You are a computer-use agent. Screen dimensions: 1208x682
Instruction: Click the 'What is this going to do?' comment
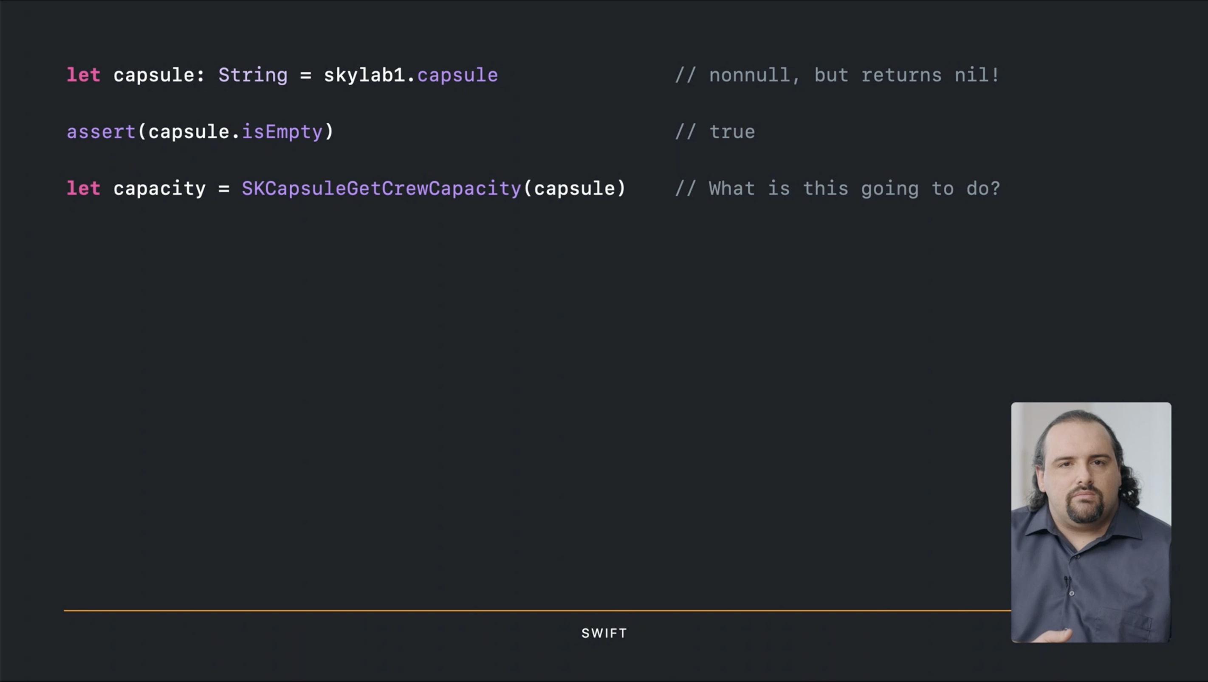point(855,189)
